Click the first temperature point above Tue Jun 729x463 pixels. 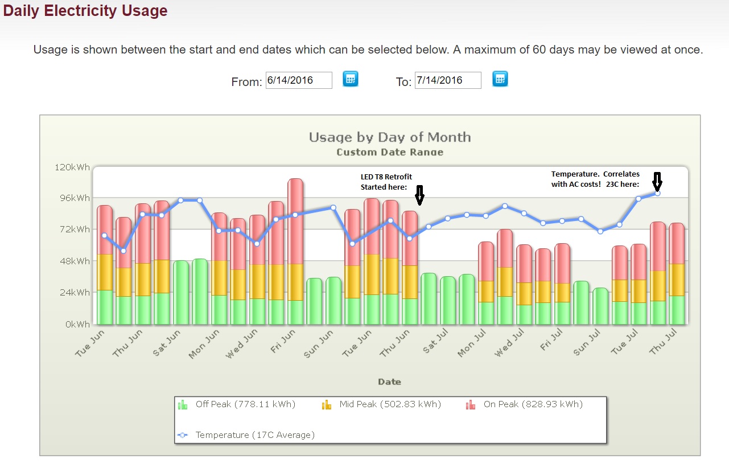tap(104, 235)
